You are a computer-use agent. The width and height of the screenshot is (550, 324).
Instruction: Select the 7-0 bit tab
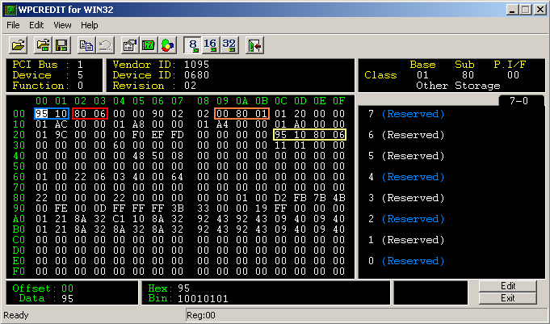[519, 101]
